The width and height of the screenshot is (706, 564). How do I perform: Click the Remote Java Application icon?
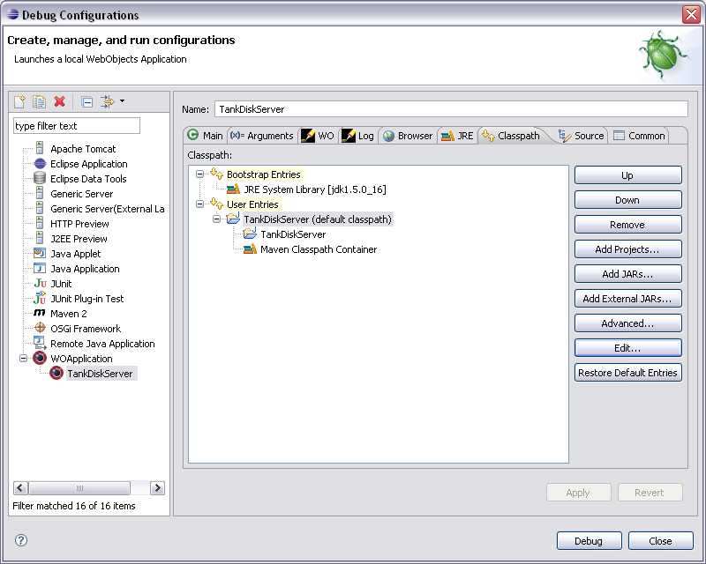point(40,343)
